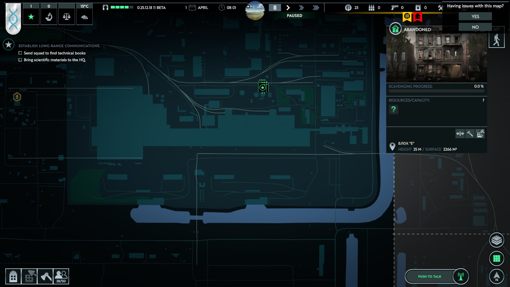Set game speed to normal play
510x287 pixels.
pos(288,8)
